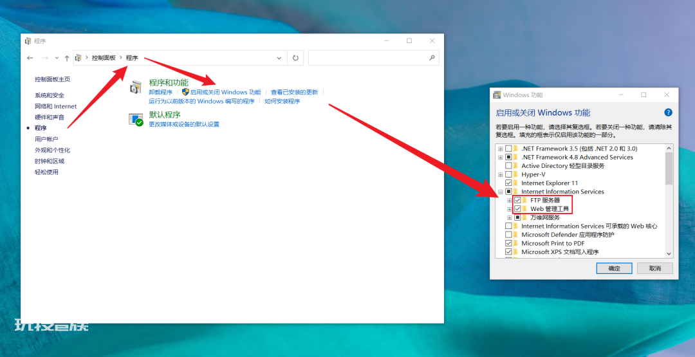Enable Internet Information Services 可承载的 Web 核心
The height and width of the screenshot is (357, 695).
(509, 226)
